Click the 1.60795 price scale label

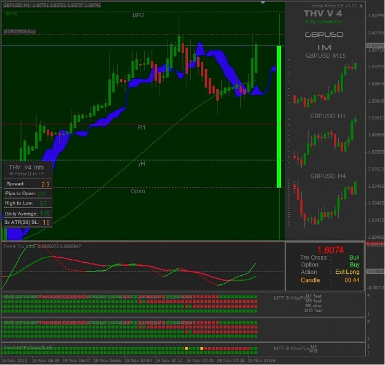pos(376,16)
